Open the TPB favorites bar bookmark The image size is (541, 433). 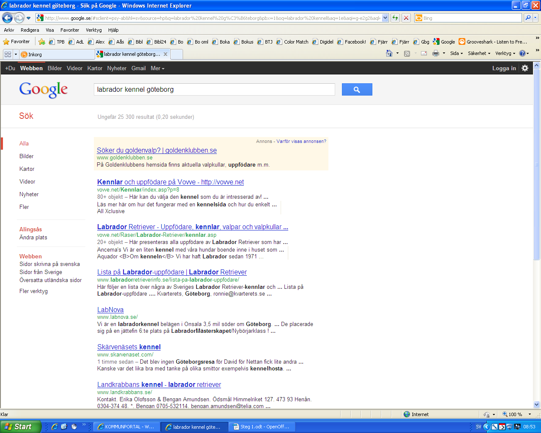click(57, 42)
